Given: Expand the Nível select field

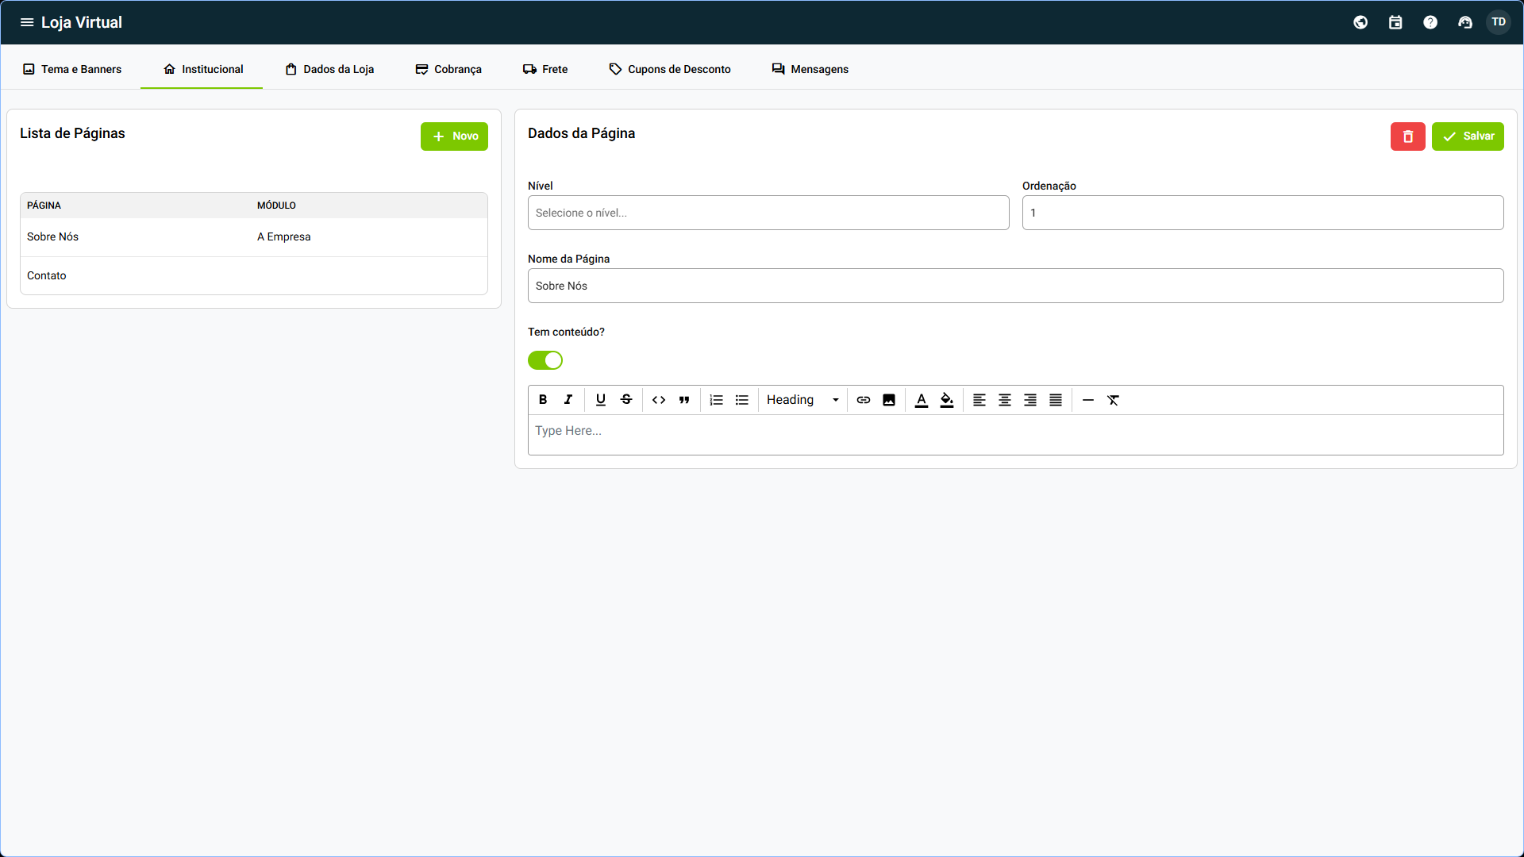Looking at the screenshot, I should (768, 213).
